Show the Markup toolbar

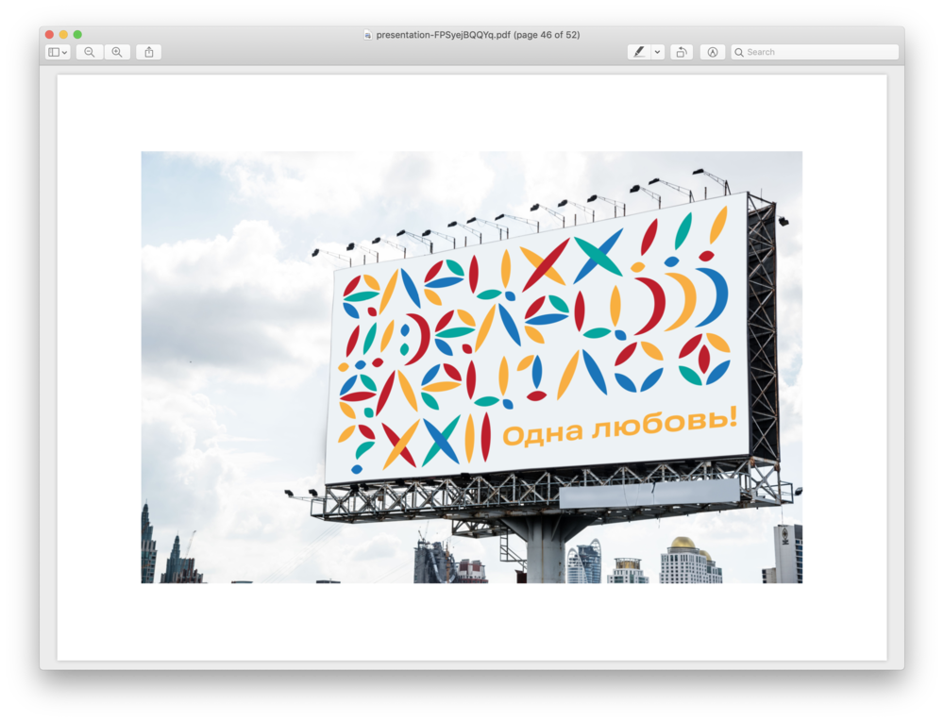(713, 52)
